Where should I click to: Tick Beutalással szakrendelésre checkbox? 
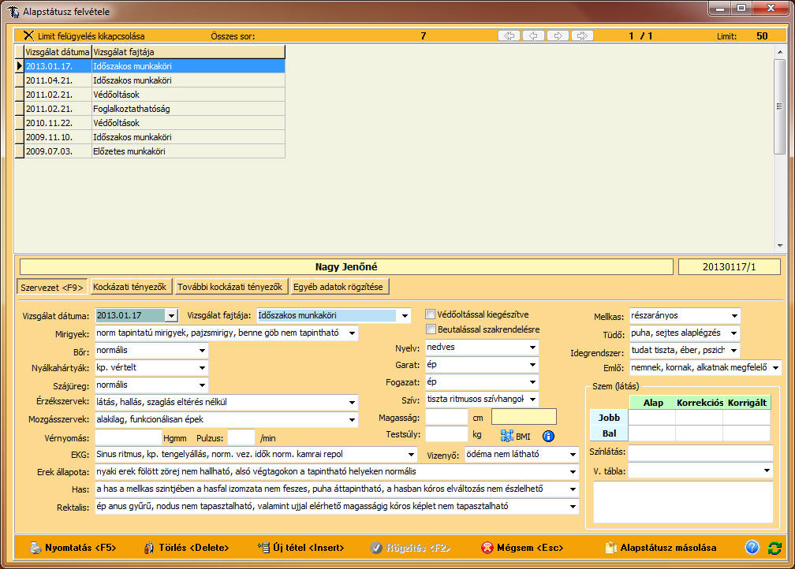point(431,329)
